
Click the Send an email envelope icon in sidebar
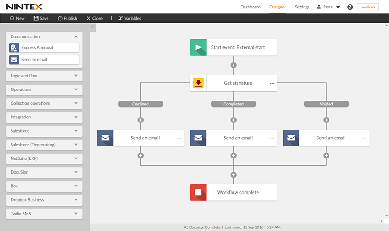point(14,60)
